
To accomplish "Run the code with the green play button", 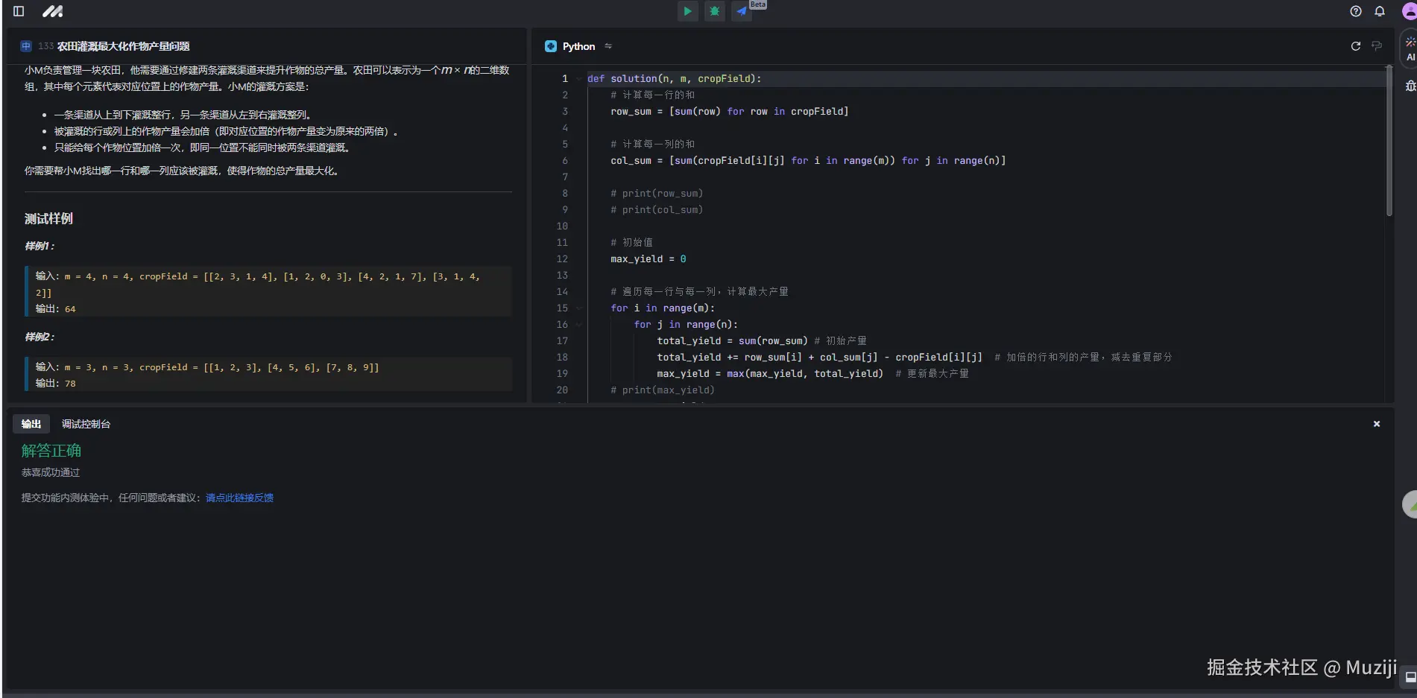I will pyautogui.click(x=687, y=11).
